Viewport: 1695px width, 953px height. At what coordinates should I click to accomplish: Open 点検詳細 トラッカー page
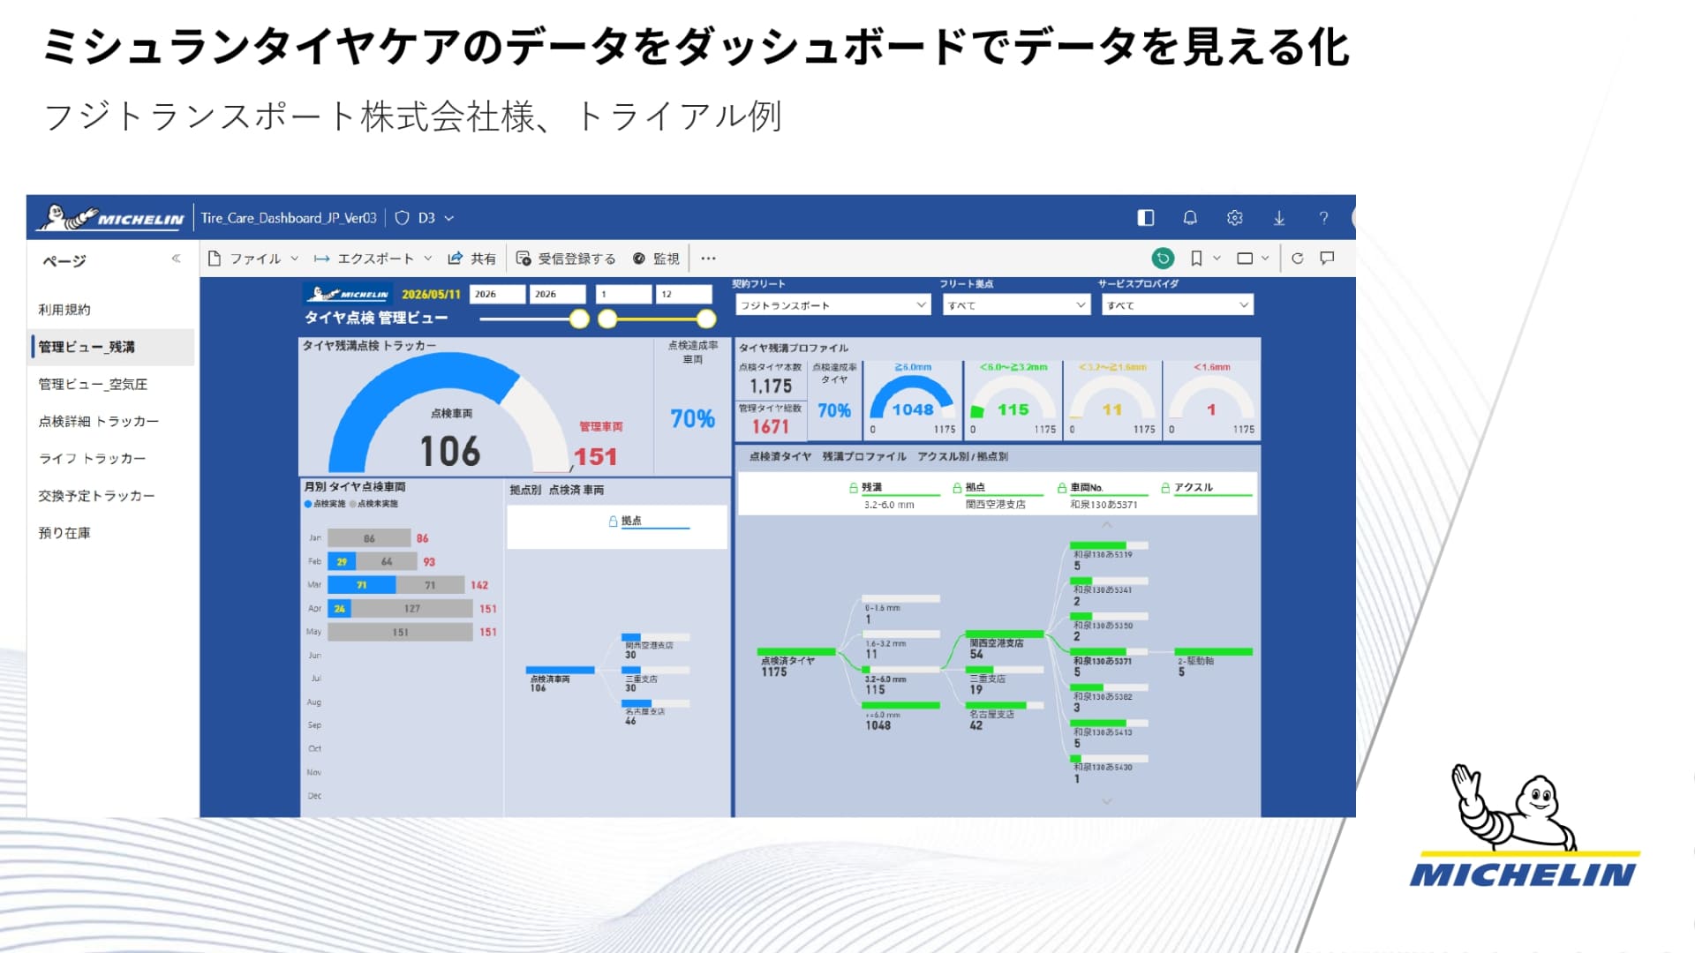pyautogui.click(x=110, y=421)
